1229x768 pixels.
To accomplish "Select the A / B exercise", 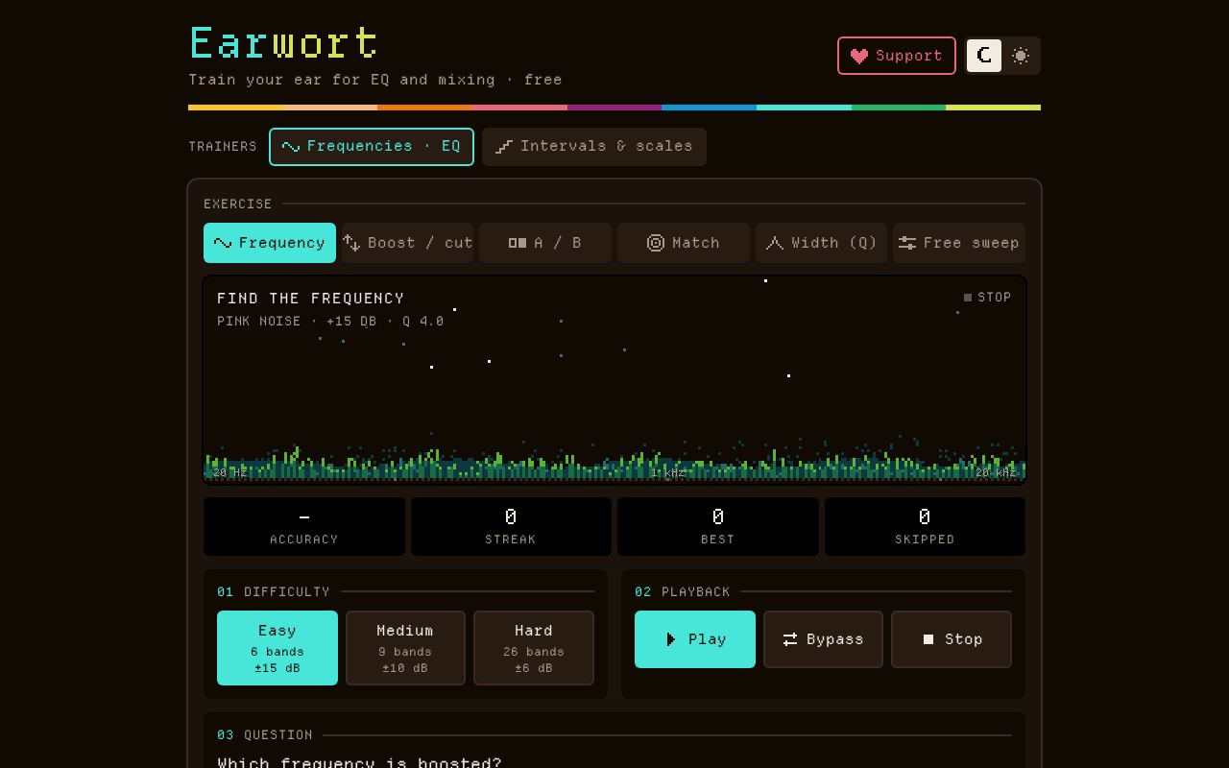I will pos(545,243).
